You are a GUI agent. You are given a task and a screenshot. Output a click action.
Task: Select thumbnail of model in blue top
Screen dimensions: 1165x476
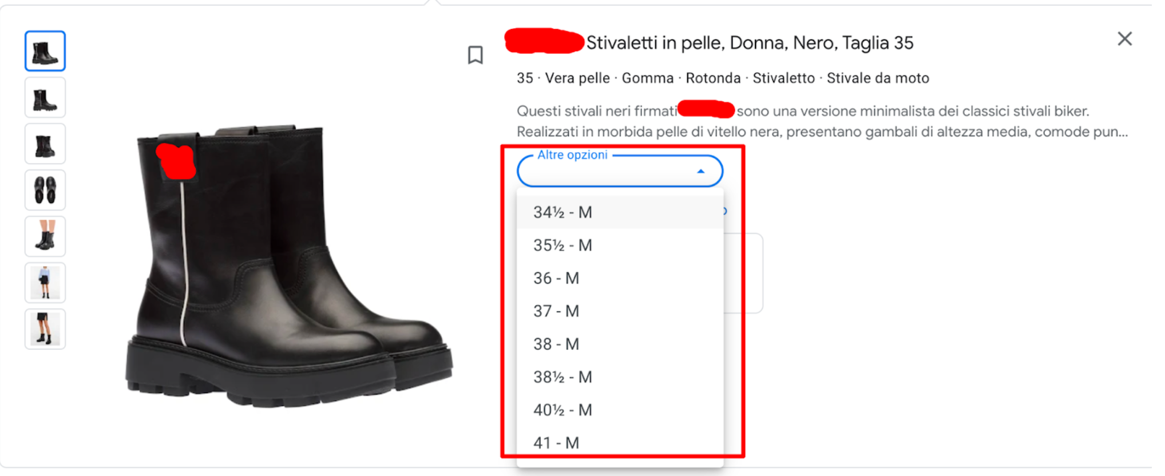pyautogui.click(x=45, y=283)
